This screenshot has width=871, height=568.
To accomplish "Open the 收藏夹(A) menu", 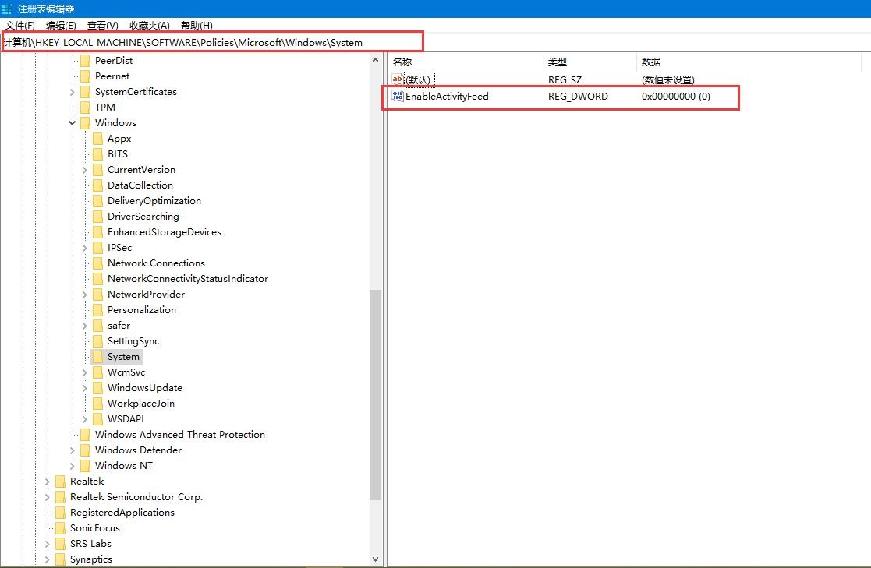I will coord(150,26).
